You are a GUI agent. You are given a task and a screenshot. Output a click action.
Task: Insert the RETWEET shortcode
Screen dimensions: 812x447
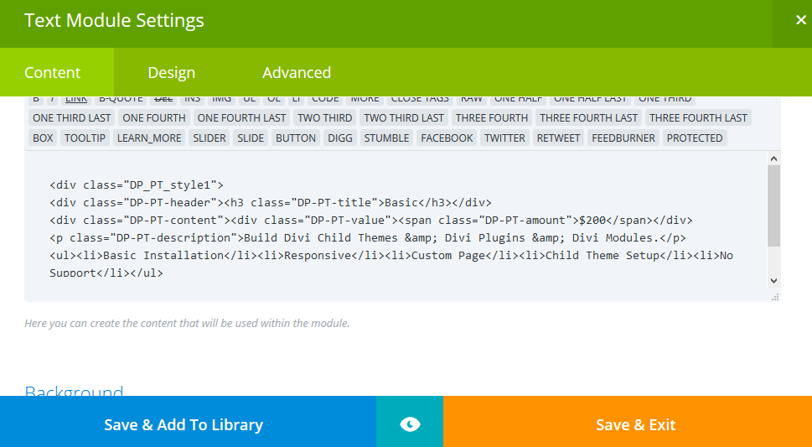click(x=558, y=138)
